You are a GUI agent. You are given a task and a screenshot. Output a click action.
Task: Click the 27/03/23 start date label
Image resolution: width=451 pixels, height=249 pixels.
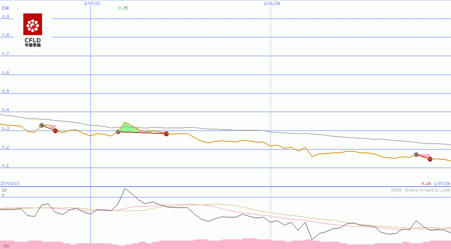pyautogui.click(x=10, y=183)
